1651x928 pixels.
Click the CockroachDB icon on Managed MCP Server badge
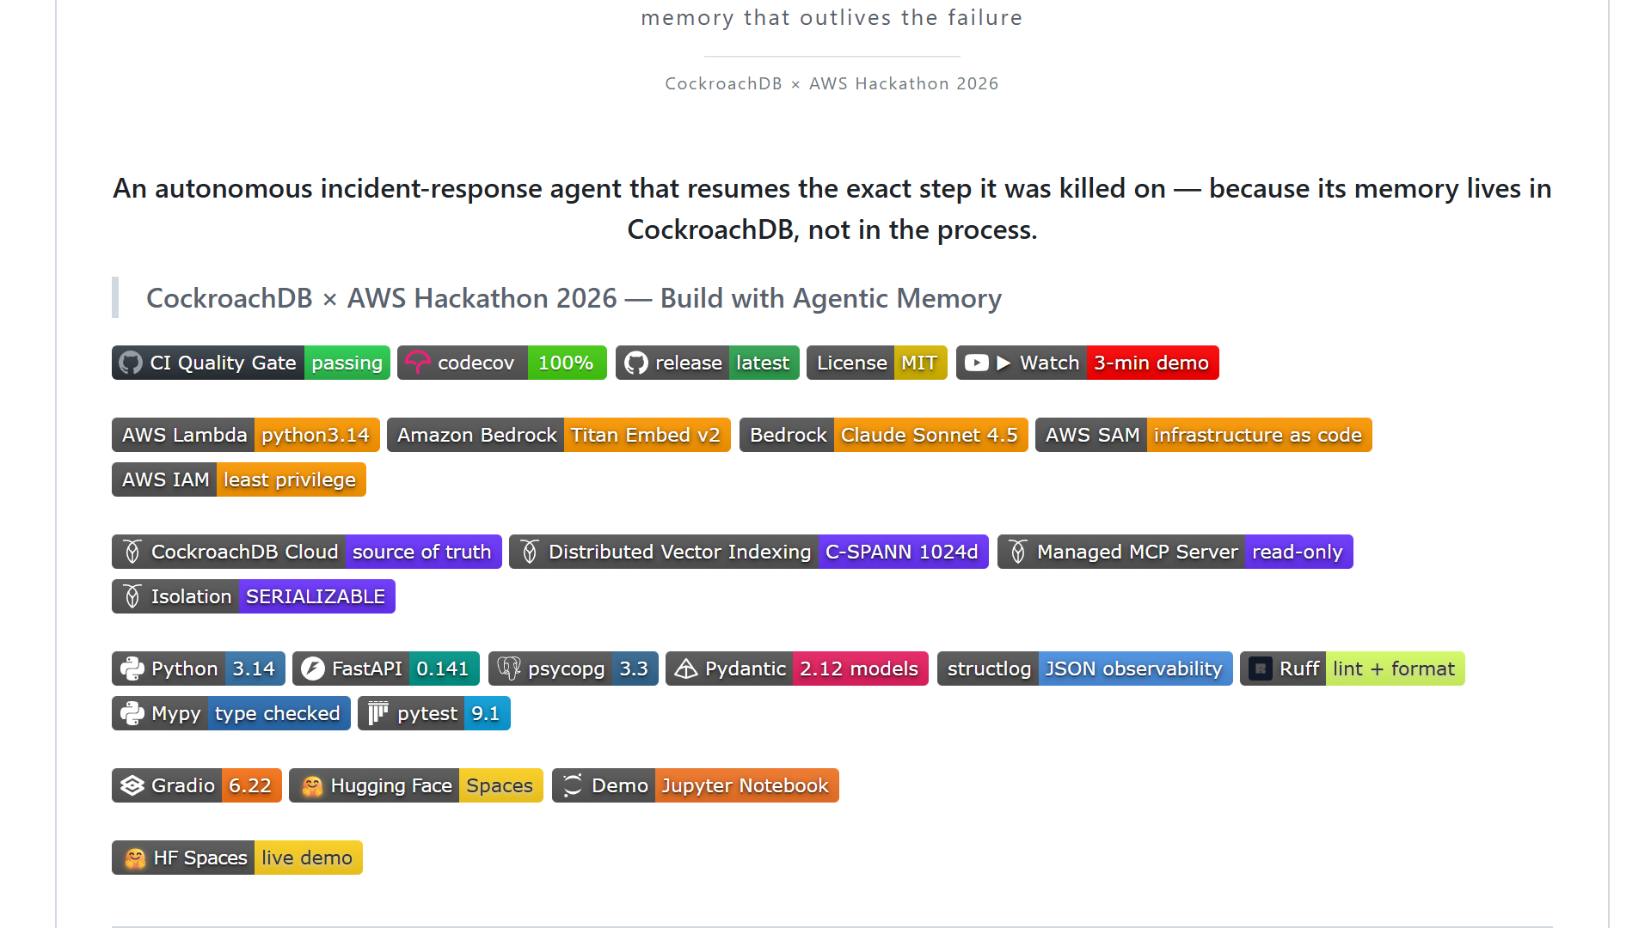(1018, 552)
